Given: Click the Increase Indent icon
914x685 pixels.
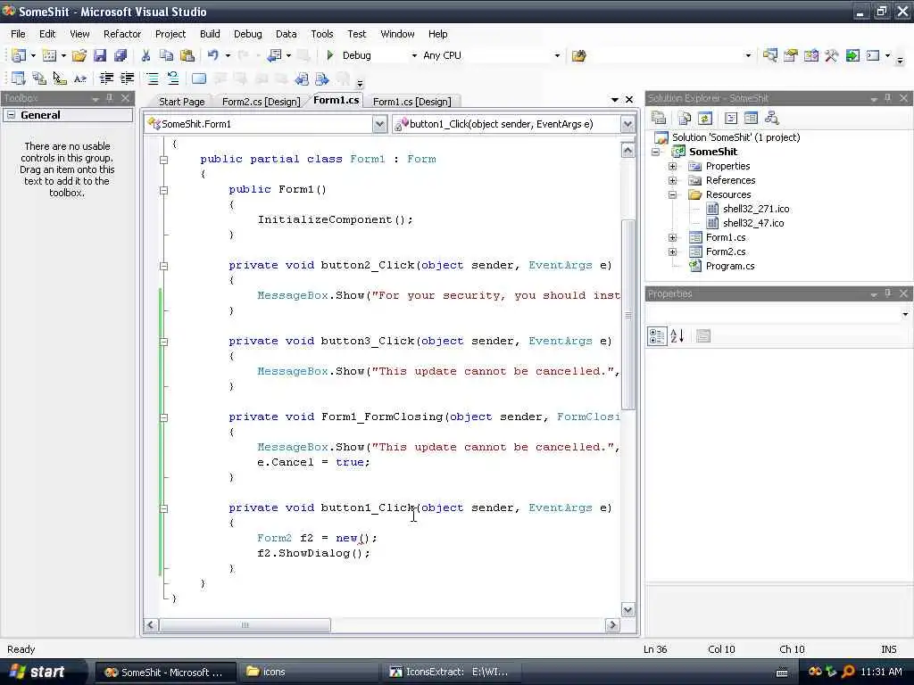Looking at the screenshot, I should (x=127, y=78).
